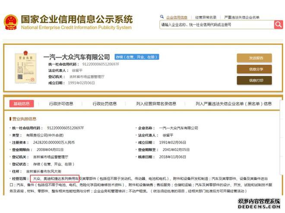Open the business license thumbnail image
Image resolution: width=285 pixels, height=213 pixels.
pyautogui.click(x=25, y=68)
